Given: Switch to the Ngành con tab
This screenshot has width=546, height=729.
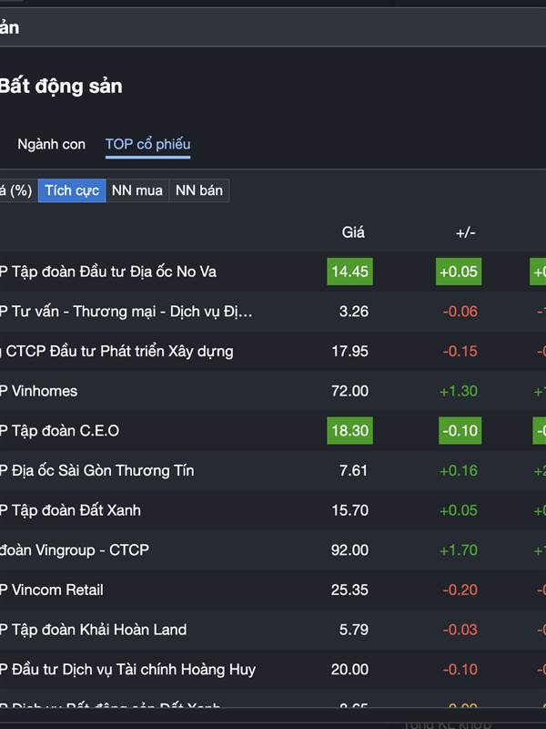Looking at the screenshot, I should pos(52,144).
